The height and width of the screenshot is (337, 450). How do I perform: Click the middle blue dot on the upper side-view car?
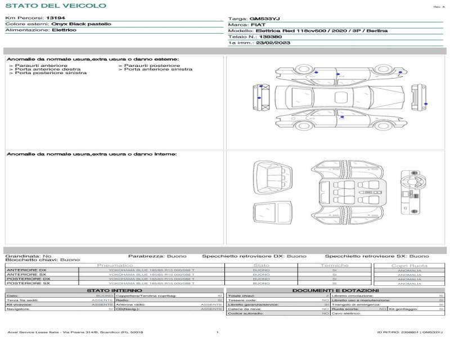[x=338, y=74]
